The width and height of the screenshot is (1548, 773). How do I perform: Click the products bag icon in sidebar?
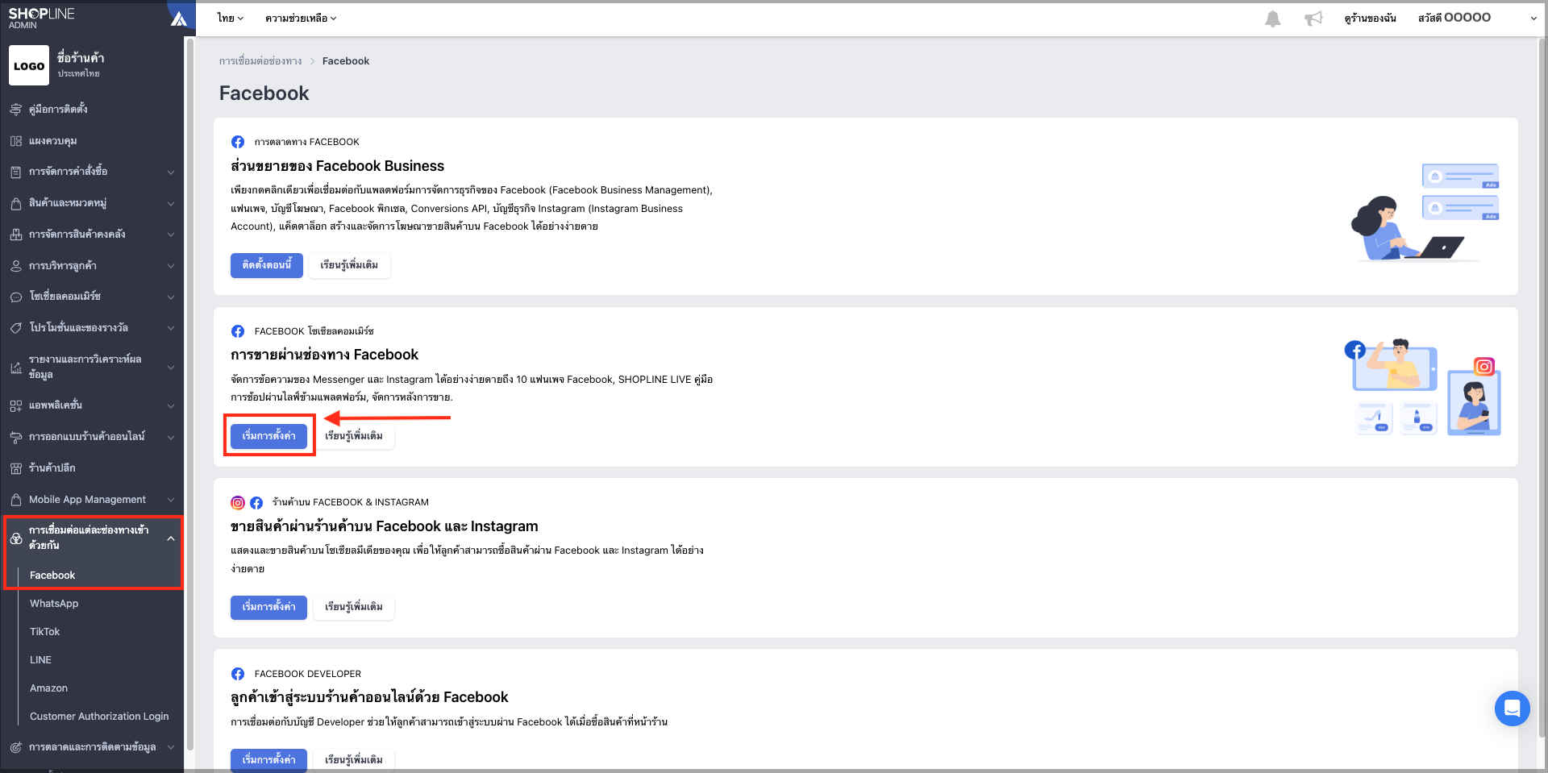click(x=16, y=203)
